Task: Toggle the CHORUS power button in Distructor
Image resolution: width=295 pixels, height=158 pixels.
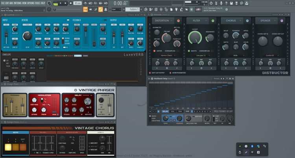Action: tap(247, 21)
